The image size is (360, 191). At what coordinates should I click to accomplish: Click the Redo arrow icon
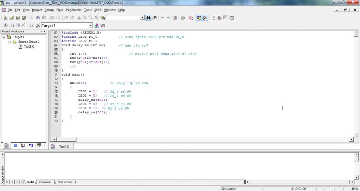coord(58,17)
